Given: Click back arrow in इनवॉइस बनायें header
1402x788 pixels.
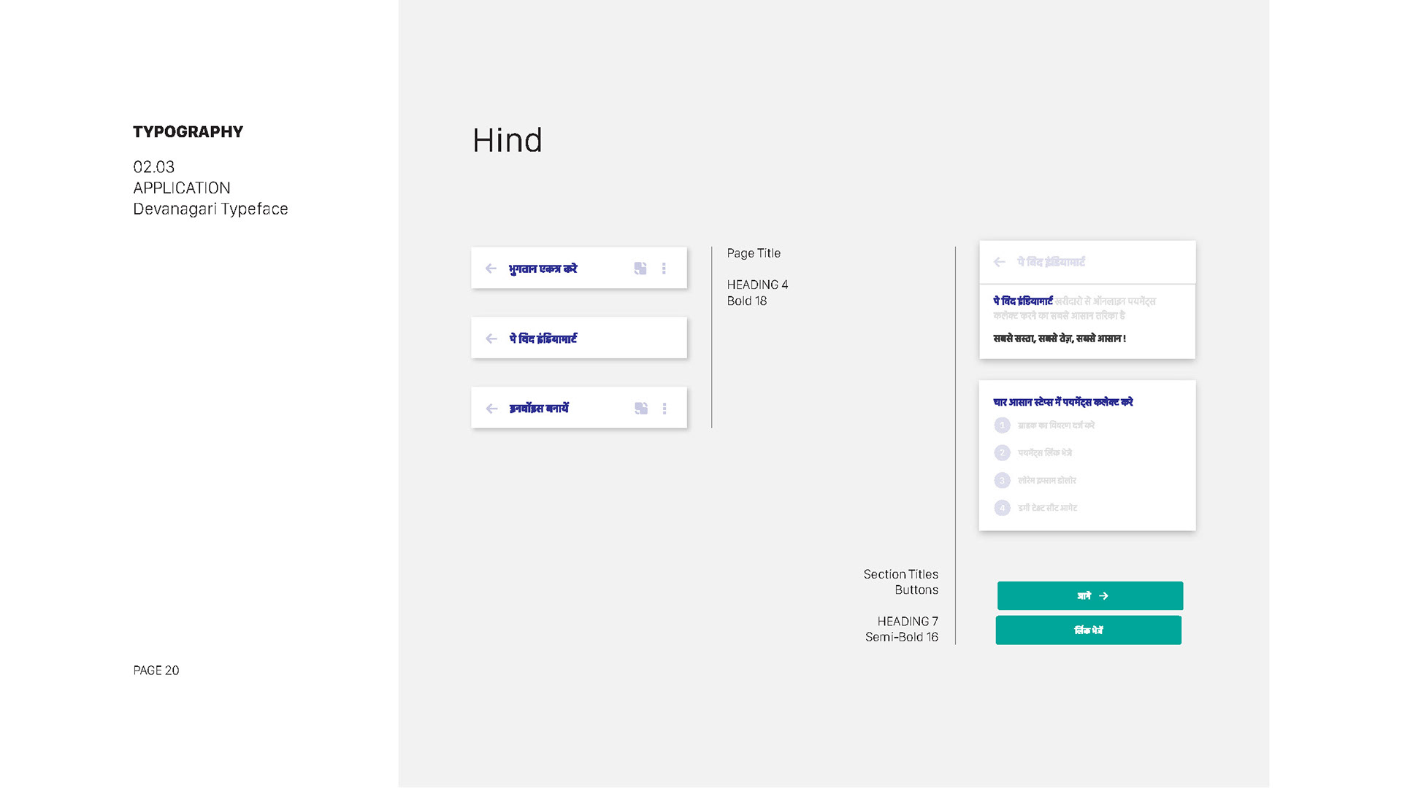Looking at the screenshot, I should 492,409.
